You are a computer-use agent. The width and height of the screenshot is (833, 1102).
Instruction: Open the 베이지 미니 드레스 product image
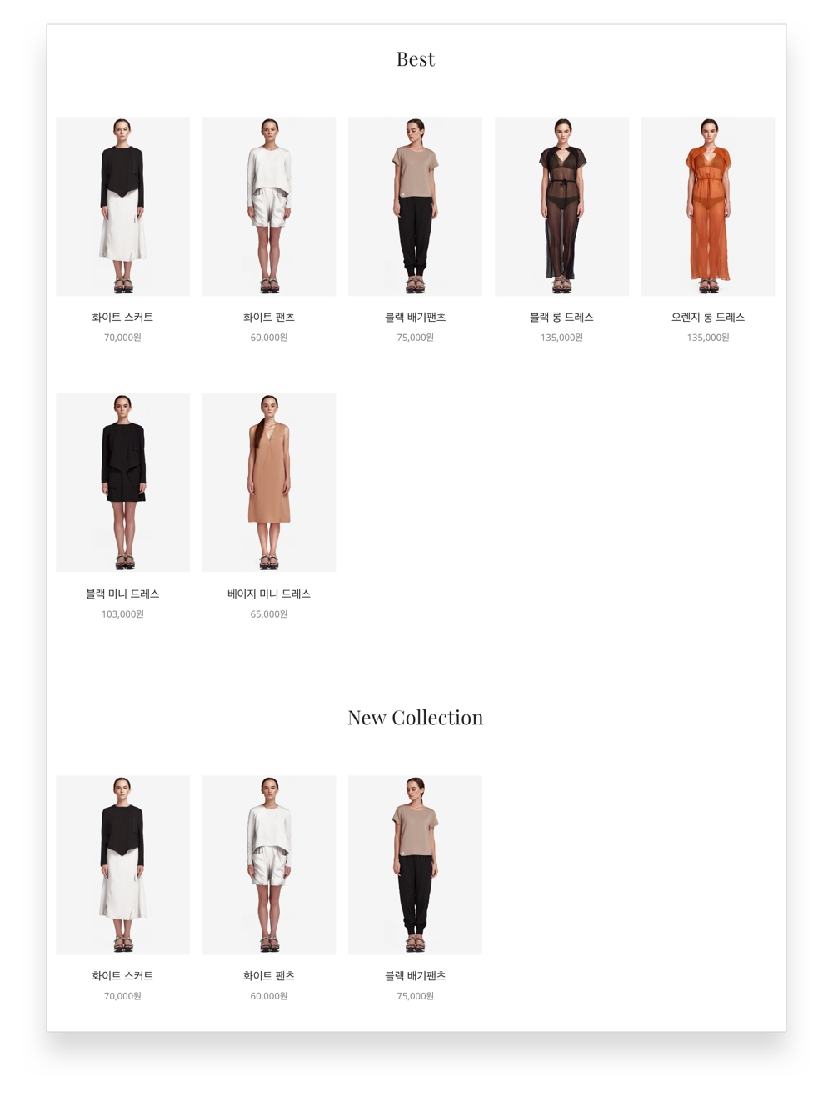click(269, 483)
